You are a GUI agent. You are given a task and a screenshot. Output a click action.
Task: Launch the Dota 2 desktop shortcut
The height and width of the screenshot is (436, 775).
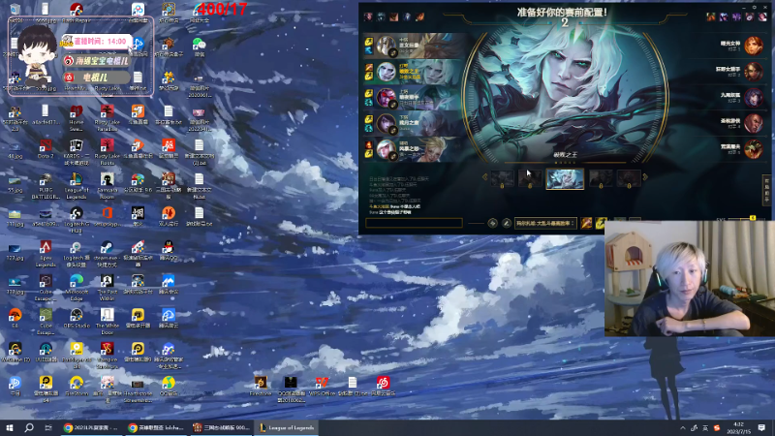(x=46, y=149)
